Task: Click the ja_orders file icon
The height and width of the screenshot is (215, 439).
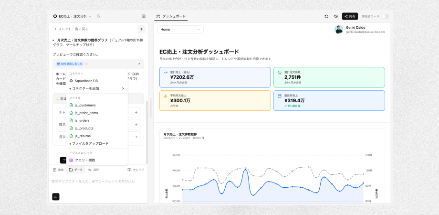Action: tap(71, 120)
